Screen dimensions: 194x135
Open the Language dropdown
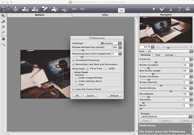110,43
